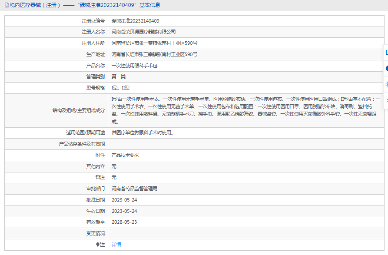Click the model spec value I型、II型
Image resolution: width=388 pixels, height=255 pixels.
coord(120,88)
